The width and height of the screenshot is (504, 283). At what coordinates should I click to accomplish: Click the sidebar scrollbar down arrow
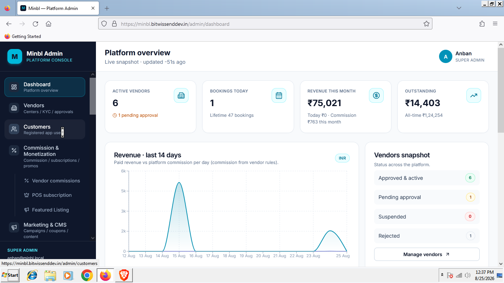coord(93,238)
